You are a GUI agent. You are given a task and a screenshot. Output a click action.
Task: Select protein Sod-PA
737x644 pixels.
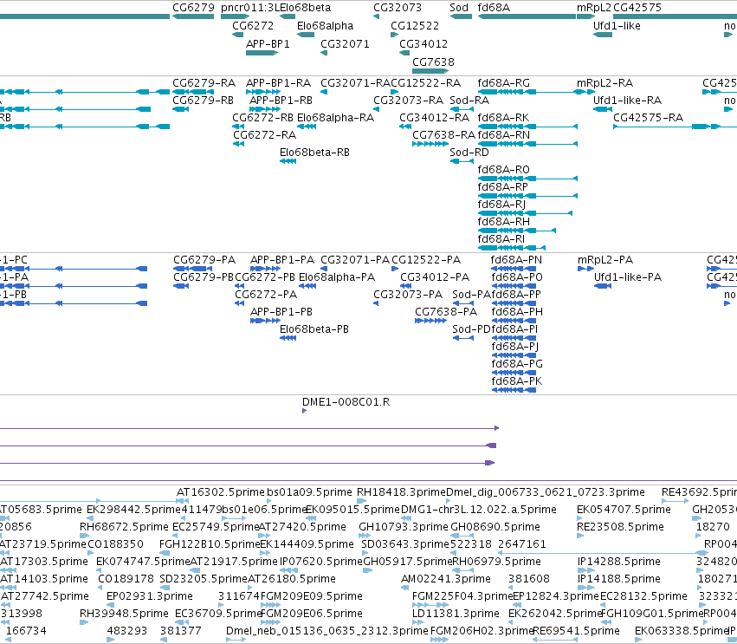[471, 295]
